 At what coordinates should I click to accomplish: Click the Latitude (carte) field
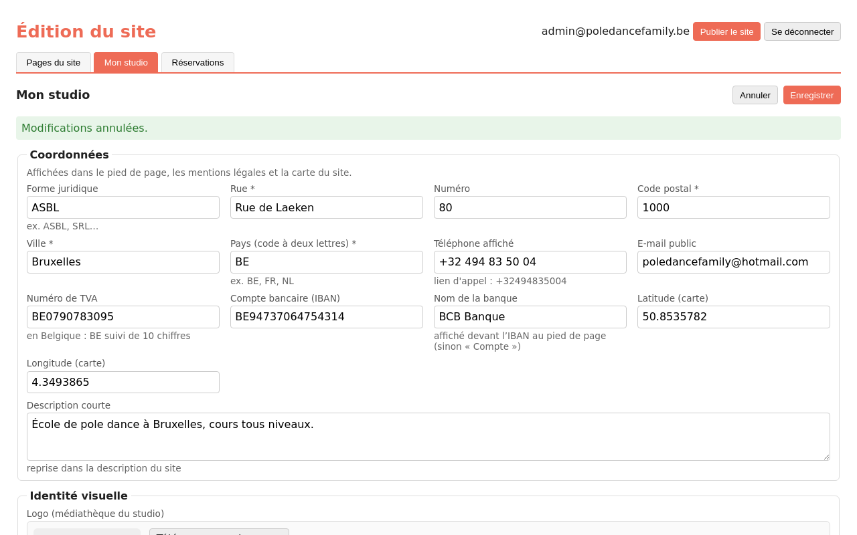pos(734,317)
